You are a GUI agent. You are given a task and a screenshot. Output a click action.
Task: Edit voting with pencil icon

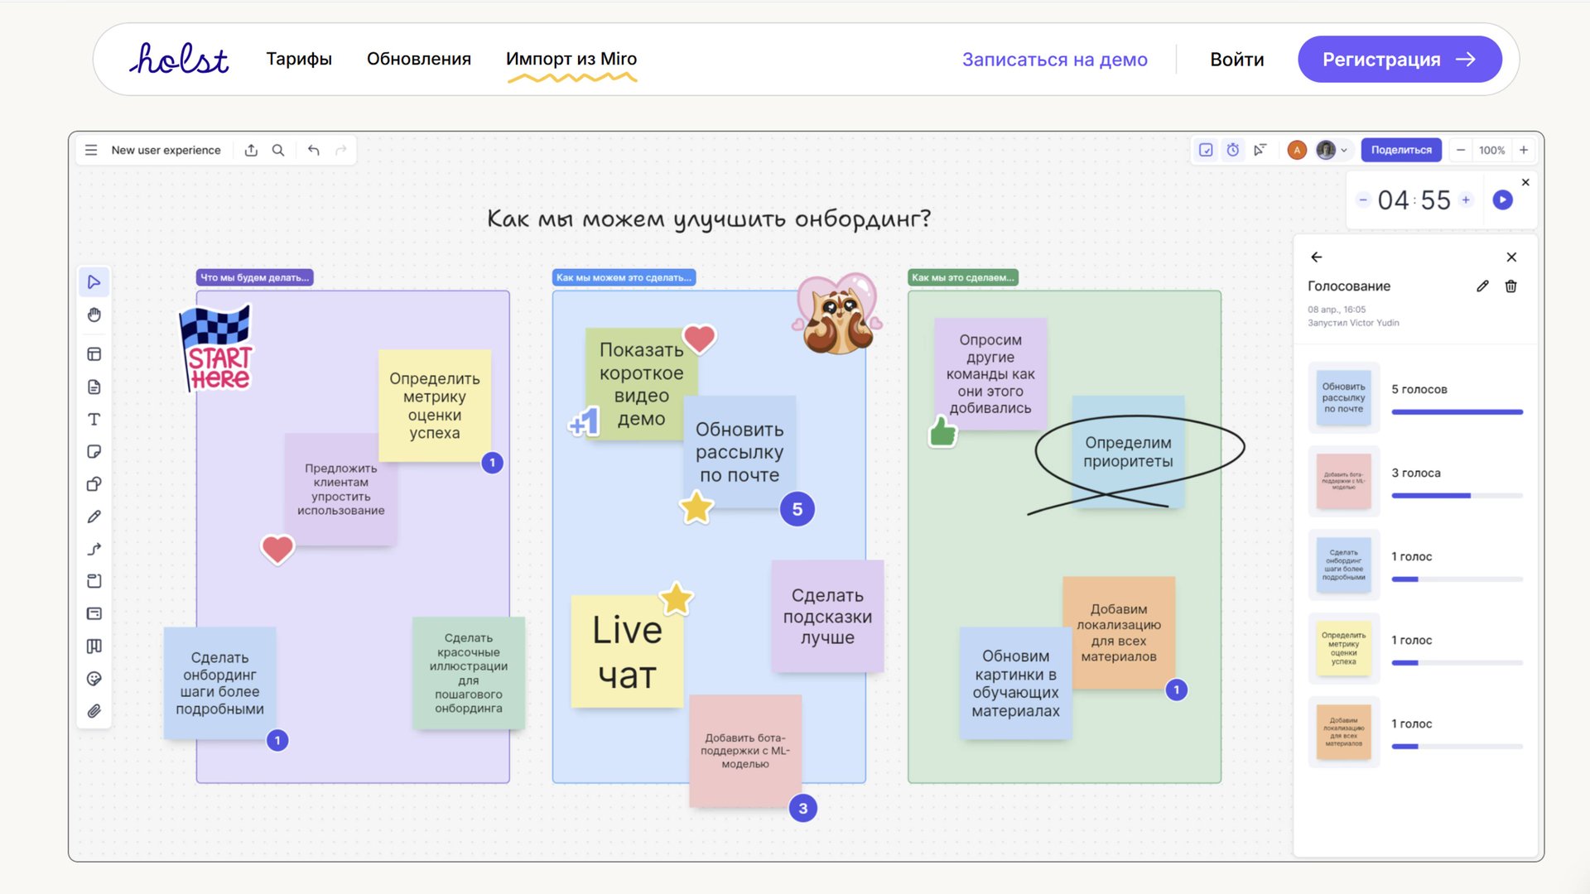[1482, 286]
